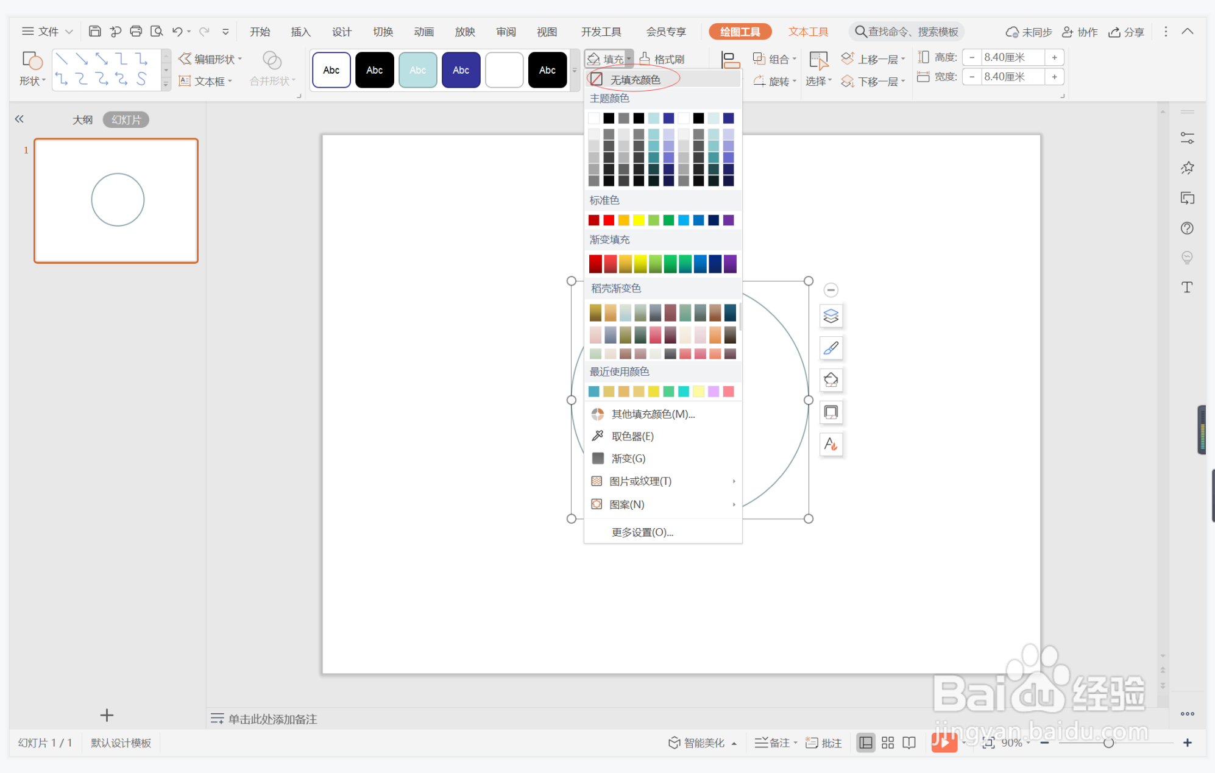Click the align objects icon

pos(730,60)
